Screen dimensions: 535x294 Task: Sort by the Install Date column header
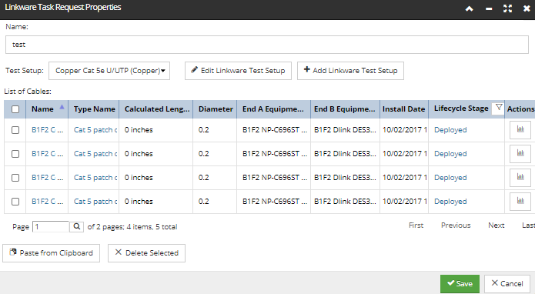[x=403, y=109]
